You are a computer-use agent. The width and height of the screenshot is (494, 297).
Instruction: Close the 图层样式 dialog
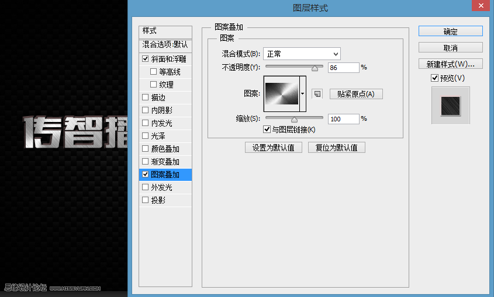(481, 5)
